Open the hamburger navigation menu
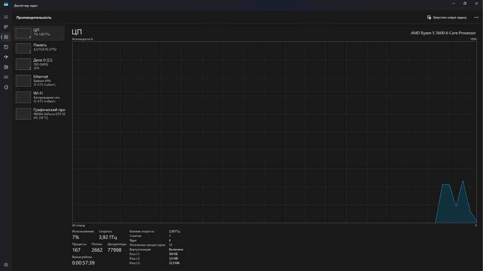 (x=6, y=17)
